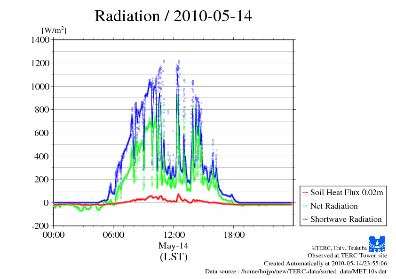Click the y-axis value 400
Image resolution: width=396 pixels, height=279 pixels.
click(42, 156)
